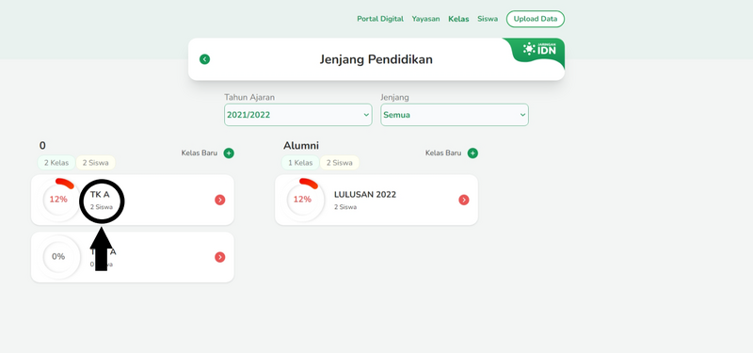
Task: Open the 0% class red arrow
Action: (x=220, y=257)
